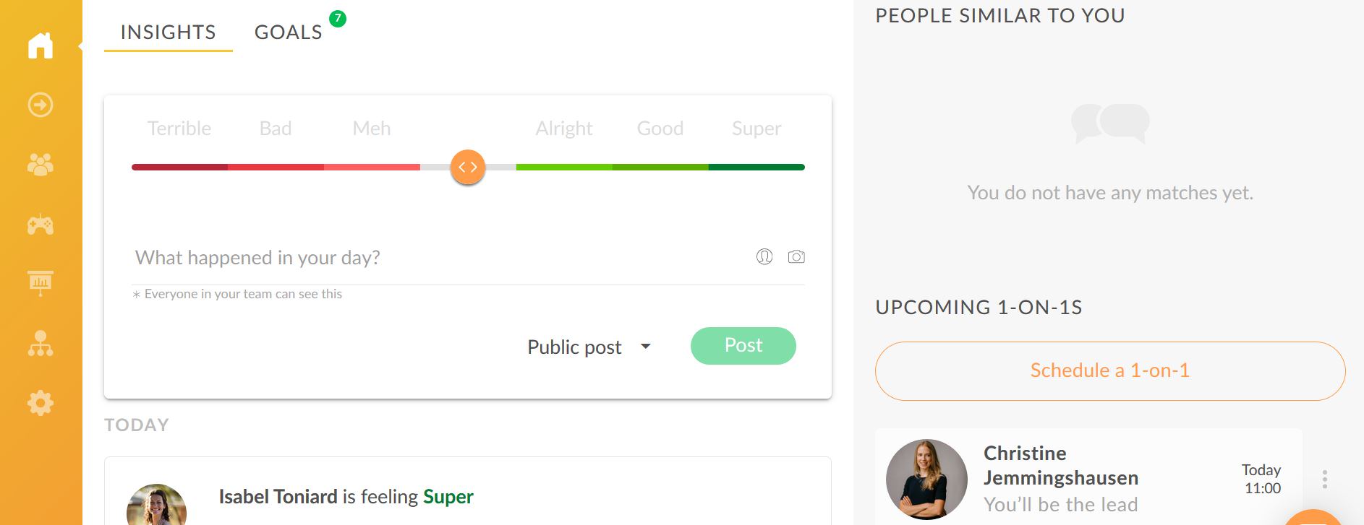Click Schedule a 1-on-1 button

[x=1110, y=371]
